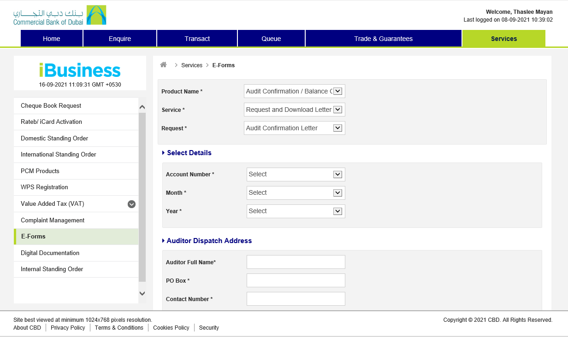Viewport: 568px width, 337px height.
Task: Open Digital Documentation
Action: click(x=76, y=253)
